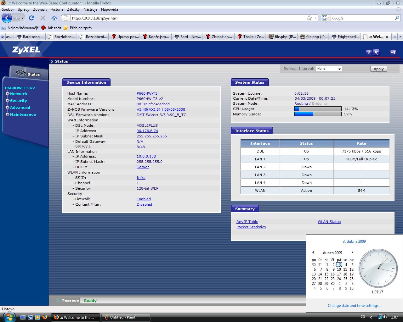Click the bookmark star in address bar
403x322 pixels.
click(309, 18)
